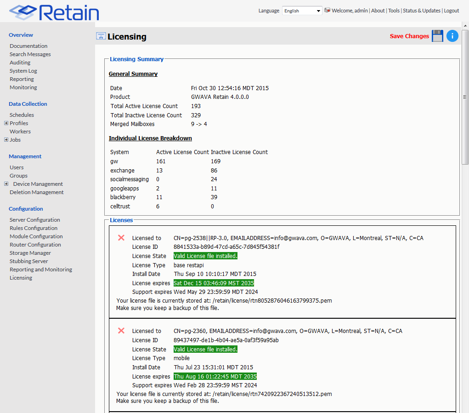Image resolution: width=469 pixels, height=413 pixels.
Task: Open Router Configuration in the sidebar
Action: (35, 245)
